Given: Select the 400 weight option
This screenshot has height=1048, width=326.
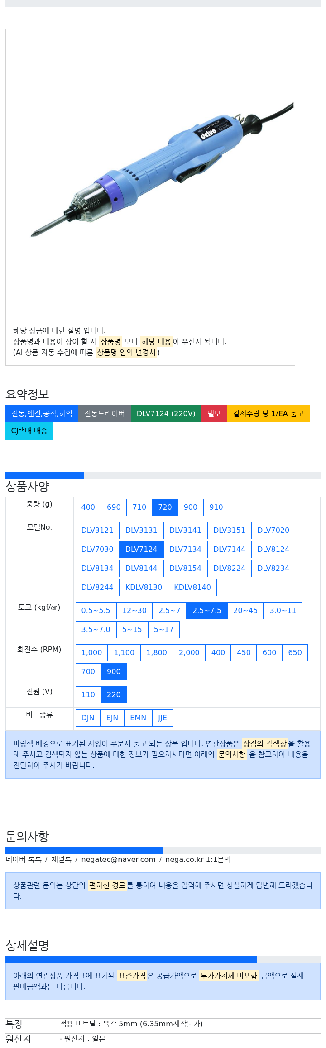Looking at the screenshot, I should click(x=88, y=507).
